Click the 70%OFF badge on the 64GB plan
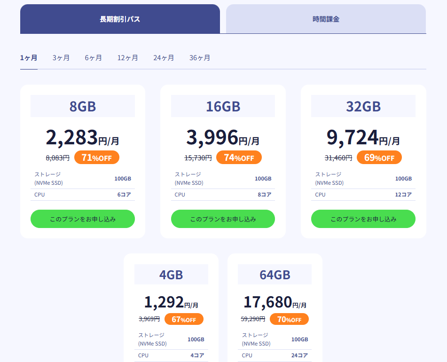 point(289,319)
